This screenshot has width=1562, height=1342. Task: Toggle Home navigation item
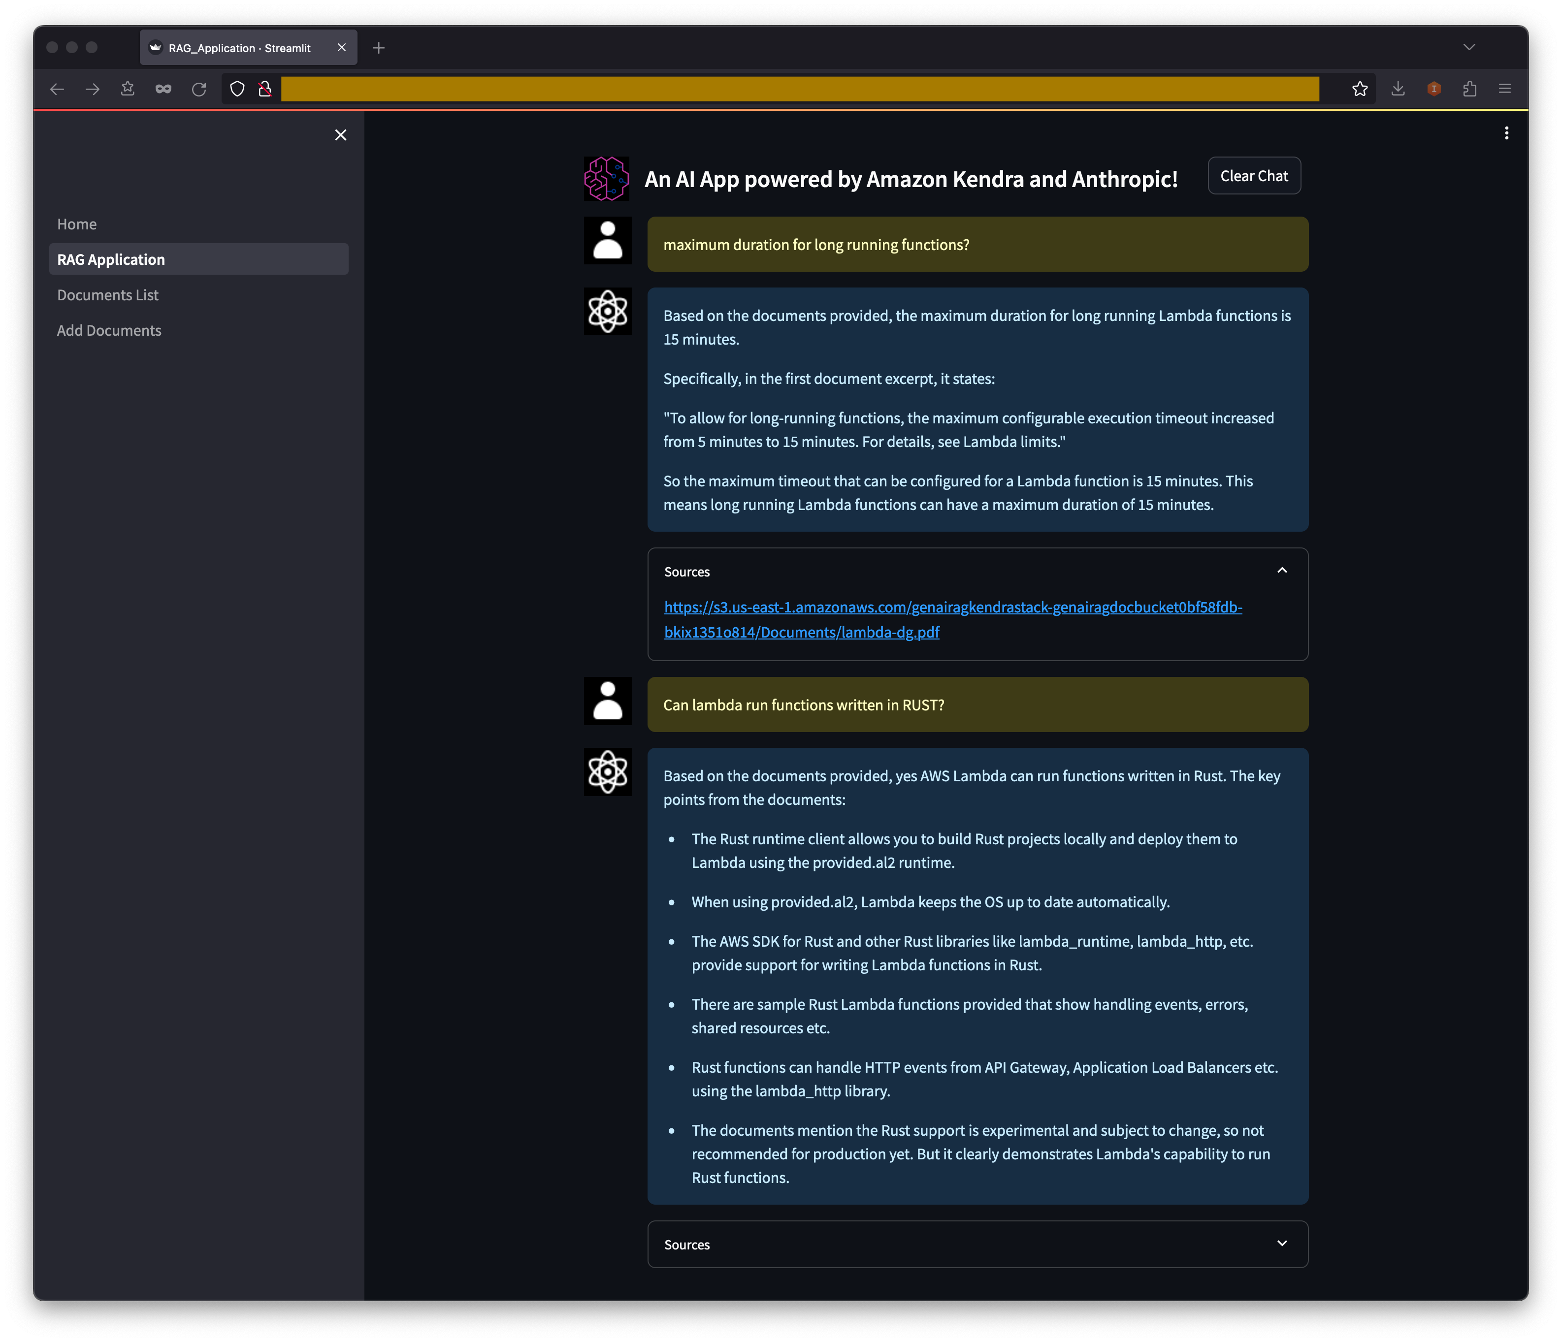[x=76, y=223]
